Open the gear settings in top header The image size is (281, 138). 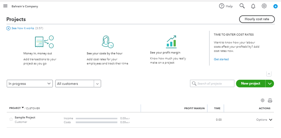264,6
